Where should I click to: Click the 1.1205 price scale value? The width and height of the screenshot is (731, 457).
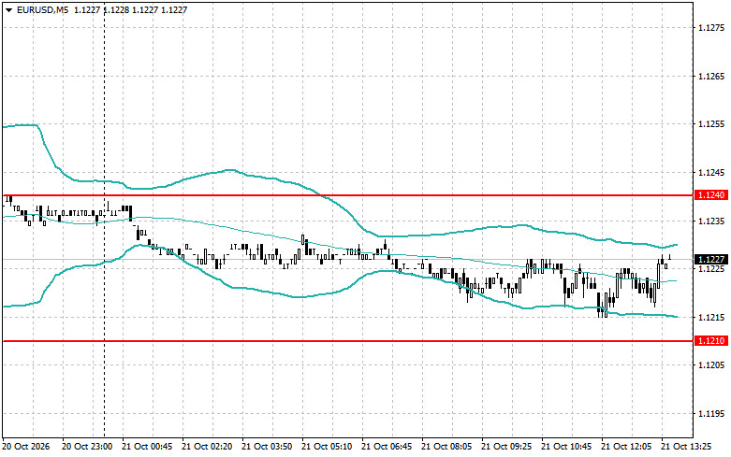(711, 365)
